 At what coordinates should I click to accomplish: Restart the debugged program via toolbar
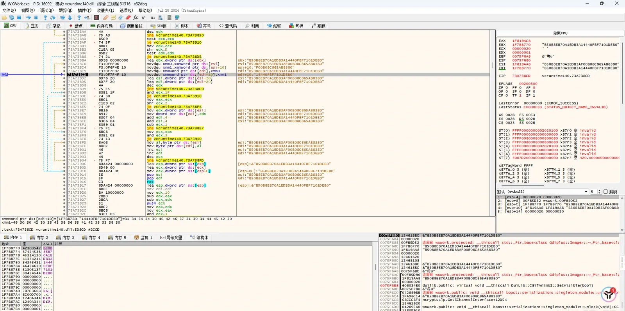pos(12,18)
